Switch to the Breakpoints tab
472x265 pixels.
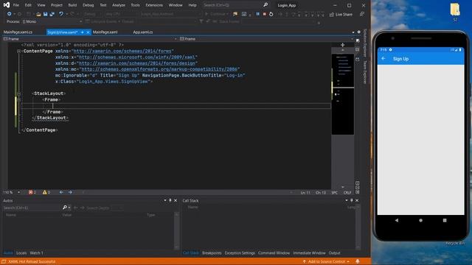pos(212,253)
